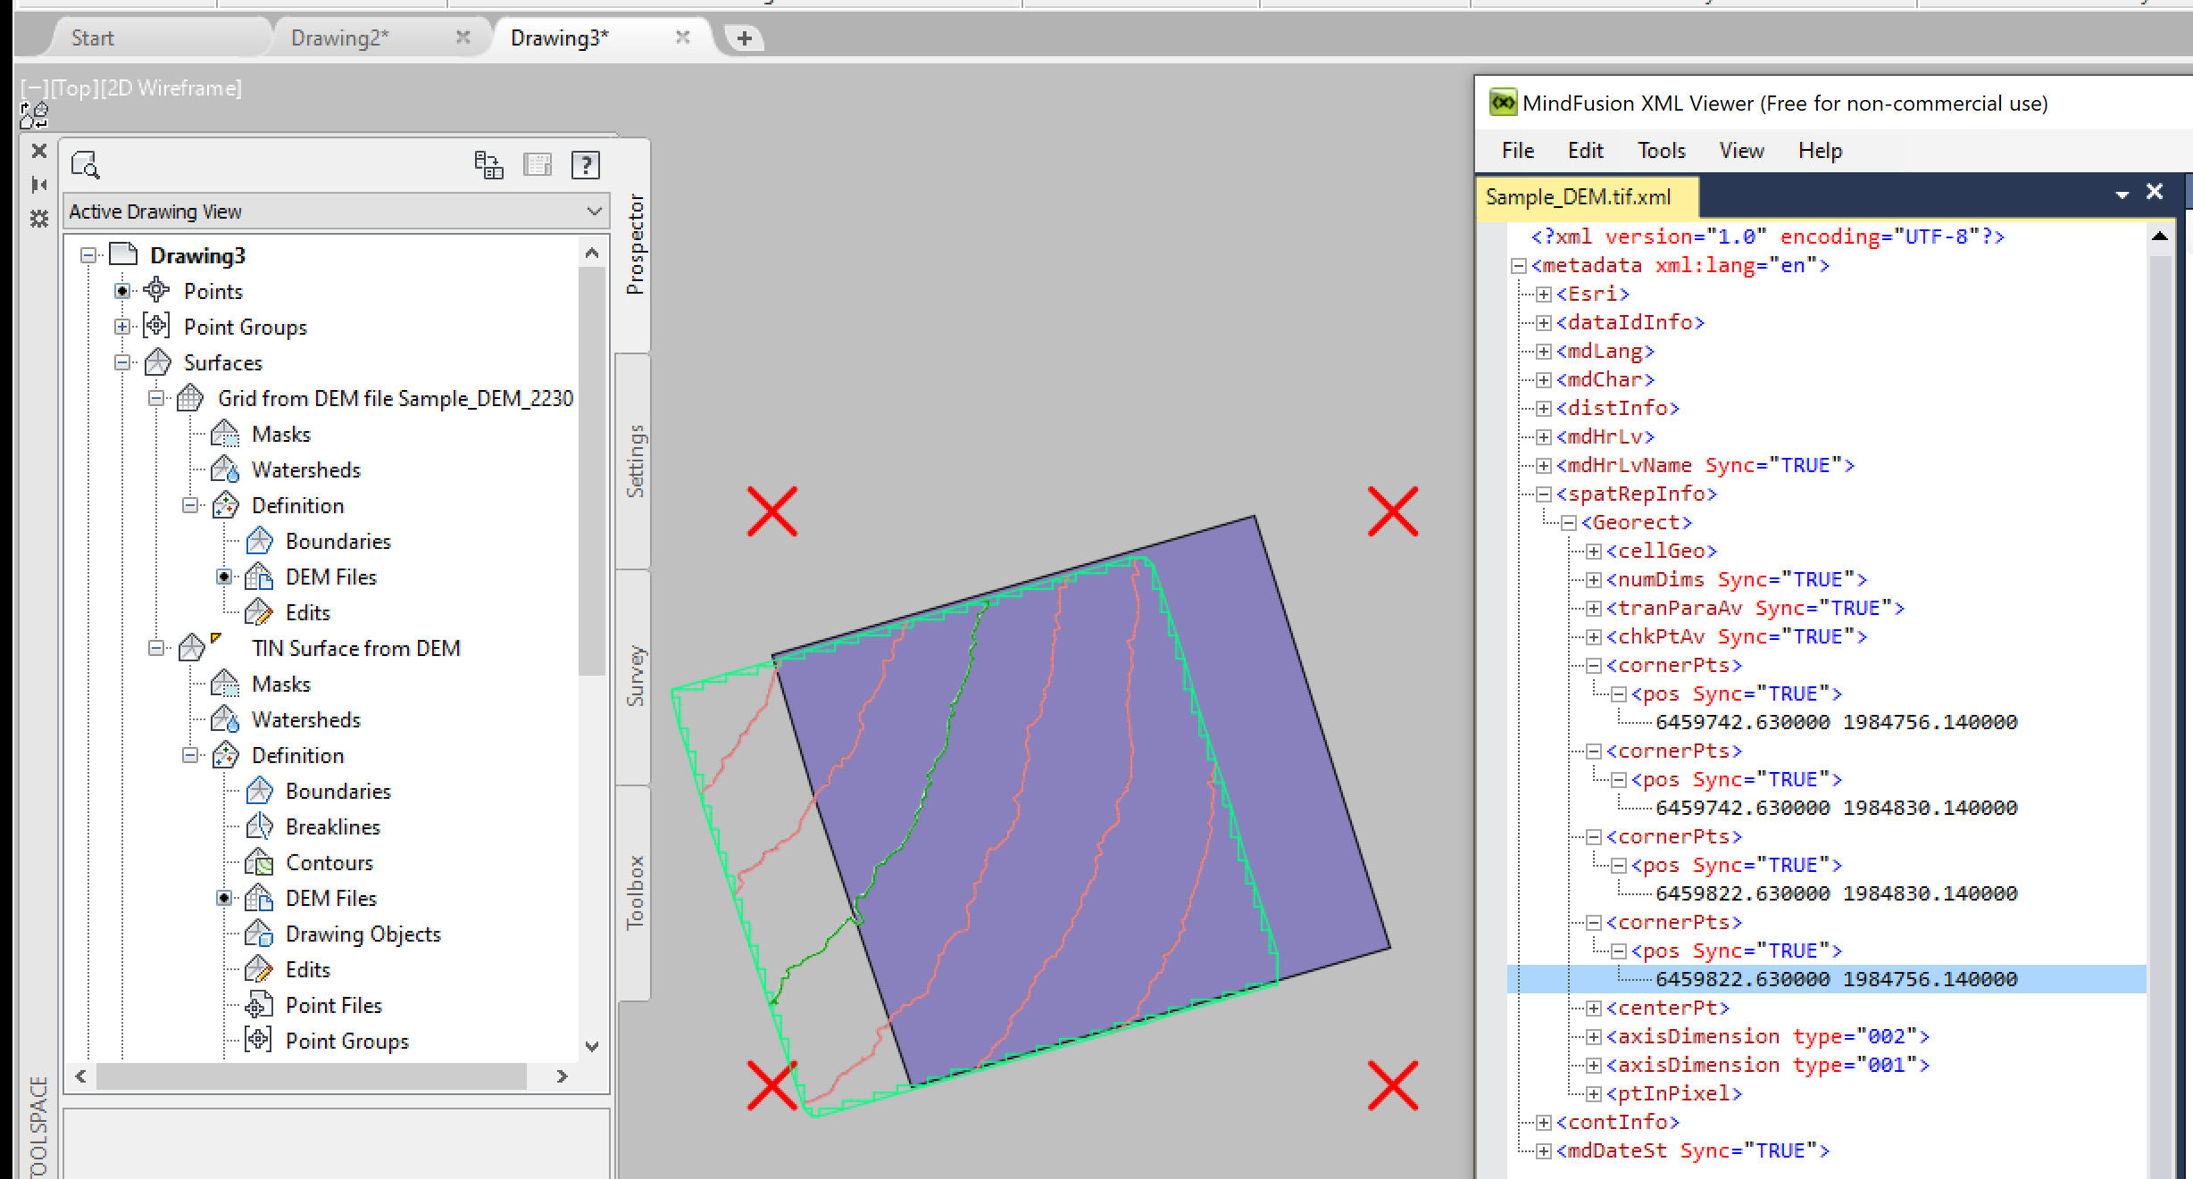Select the Breaklines icon under Definition

(260, 826)
